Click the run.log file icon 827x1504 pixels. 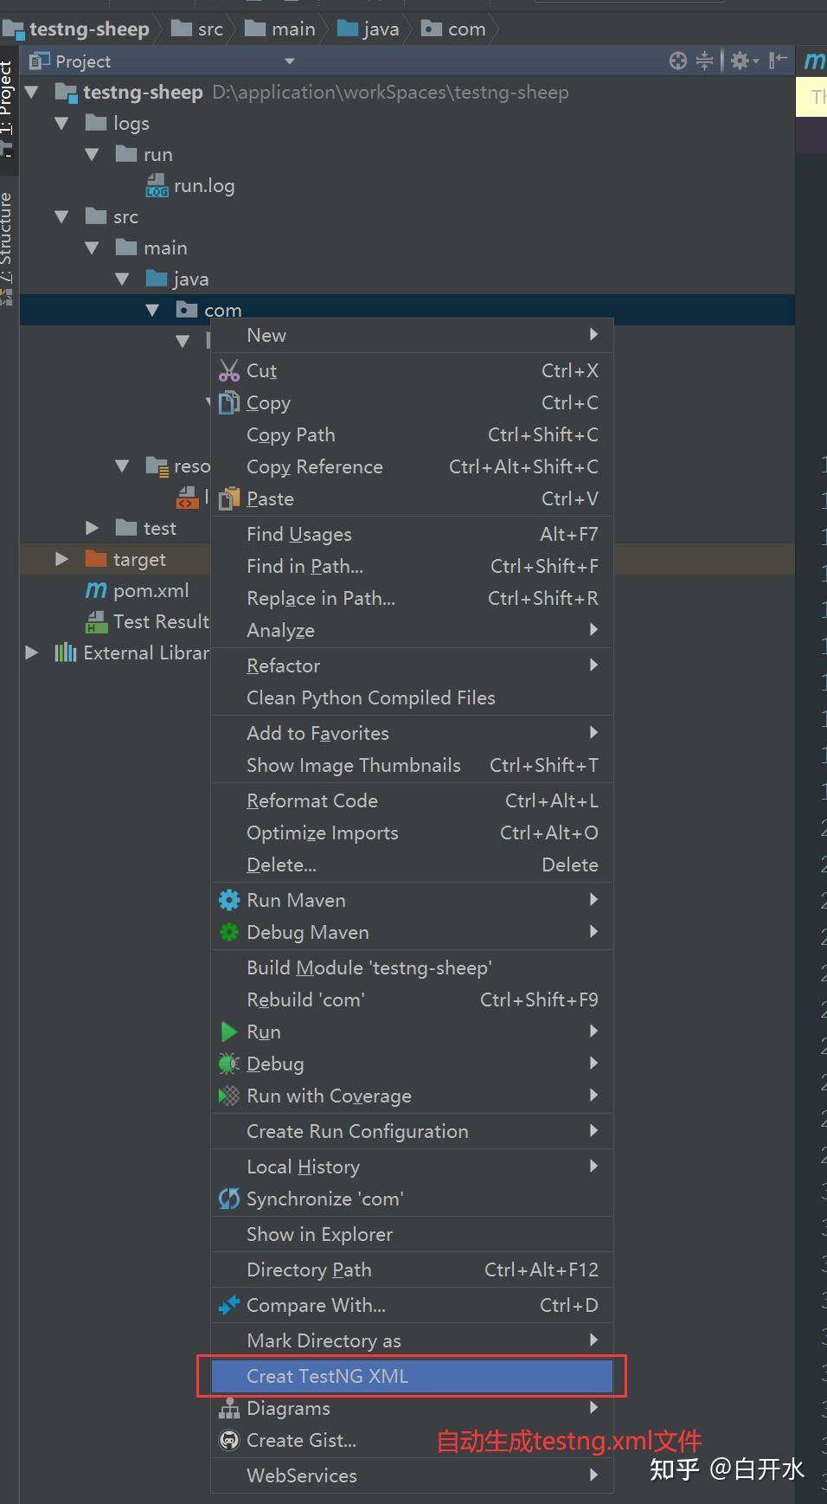point(157,185)
